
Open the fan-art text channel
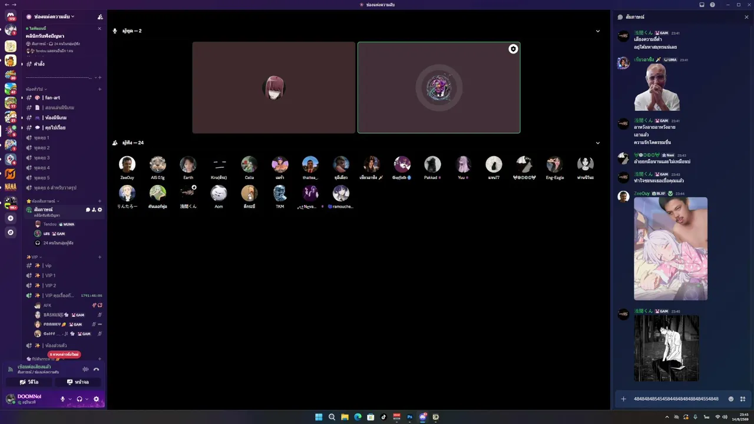coord(64,98)
